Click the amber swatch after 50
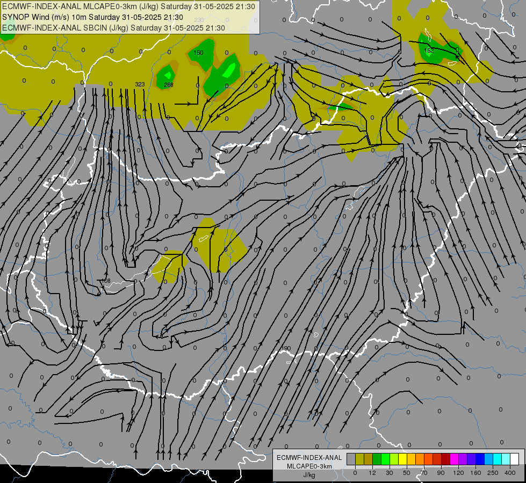 pos(411,459)
